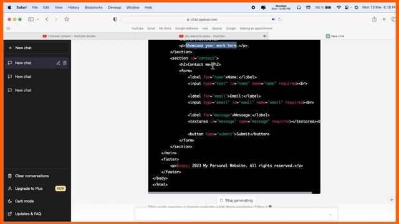Click the bookmark star icon
Screen dimensions: 399x224
(67, 19)
